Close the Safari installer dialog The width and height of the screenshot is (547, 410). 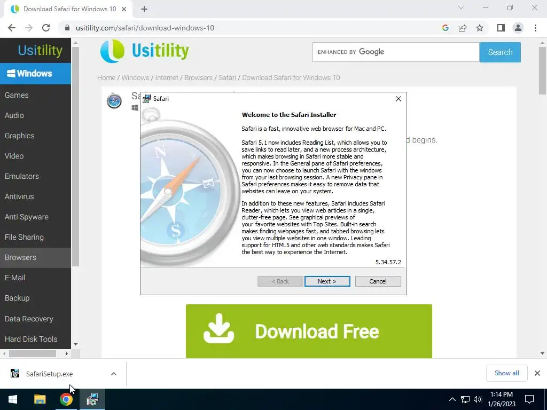[x=398, y=99]
